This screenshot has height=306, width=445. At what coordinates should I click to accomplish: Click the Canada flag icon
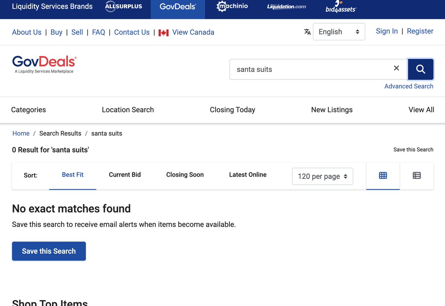(164, 33)
